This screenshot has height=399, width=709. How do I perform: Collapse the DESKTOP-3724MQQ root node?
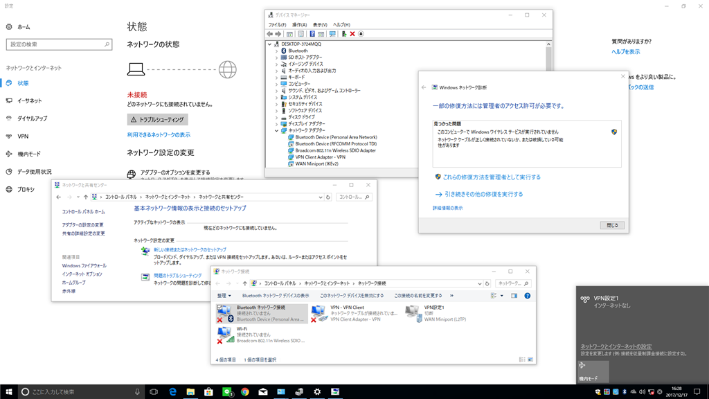coord(270,44)
